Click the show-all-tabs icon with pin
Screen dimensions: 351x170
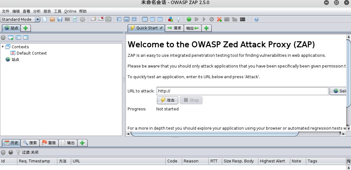[x=93, y=19]
